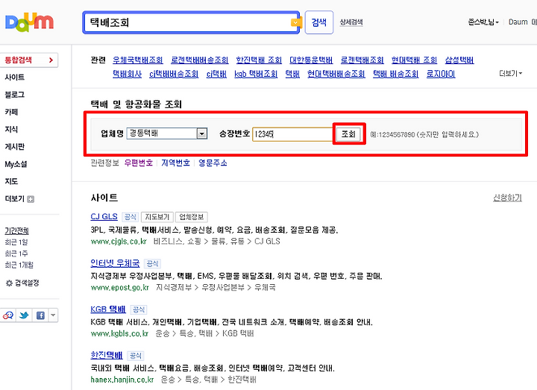Open www.cjgls.co.kr URL
Screen dimensions: 537x390
tap(119, 242)
